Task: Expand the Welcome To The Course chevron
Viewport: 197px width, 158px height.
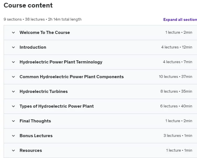Action: (13, 33)
